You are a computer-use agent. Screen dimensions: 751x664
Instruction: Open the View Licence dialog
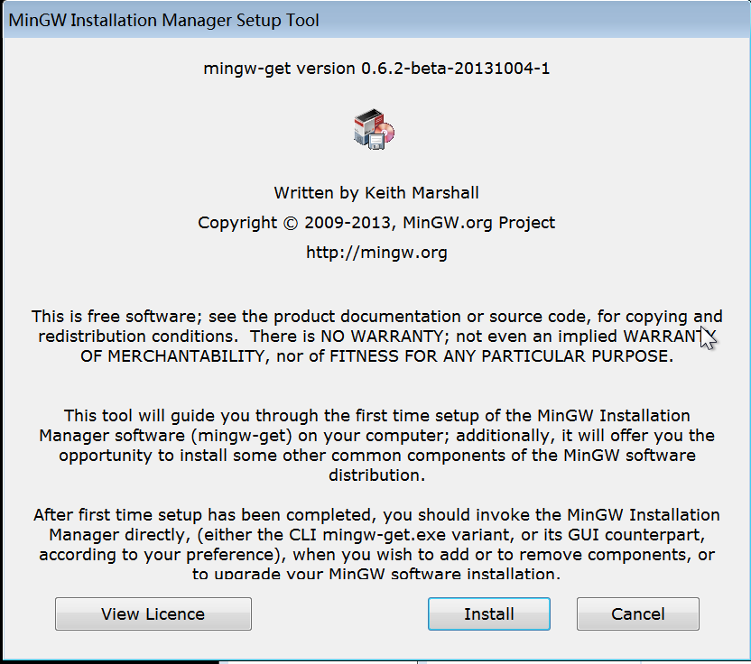point(153,613)
